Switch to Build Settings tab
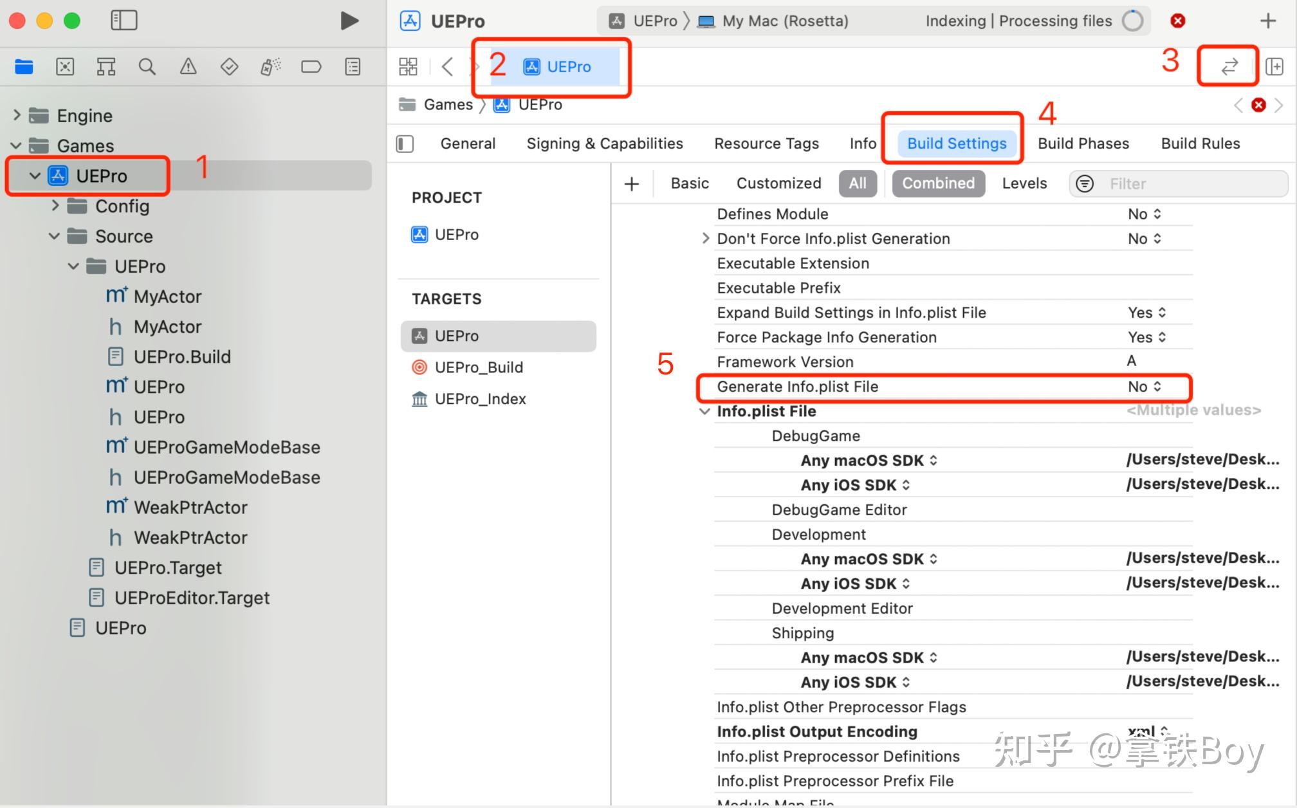The image size is (1297, 808). pos(957,143)
